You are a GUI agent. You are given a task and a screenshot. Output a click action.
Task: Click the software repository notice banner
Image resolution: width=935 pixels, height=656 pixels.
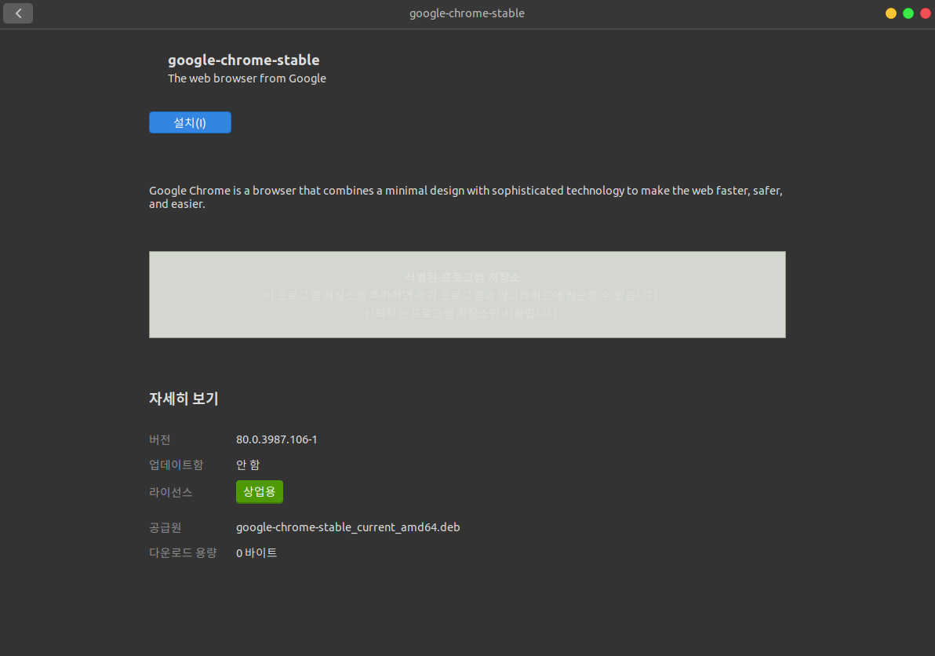tap(467, 294)
